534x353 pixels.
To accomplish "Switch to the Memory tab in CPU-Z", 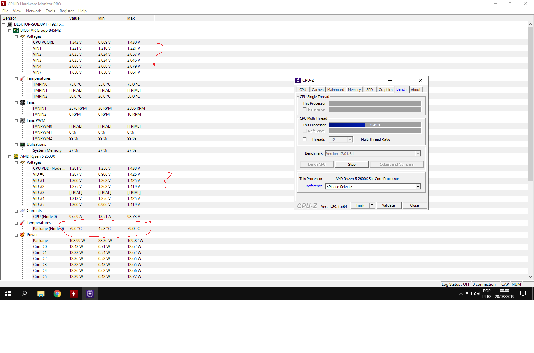I will pyautogui.click(x=354, y=90).
